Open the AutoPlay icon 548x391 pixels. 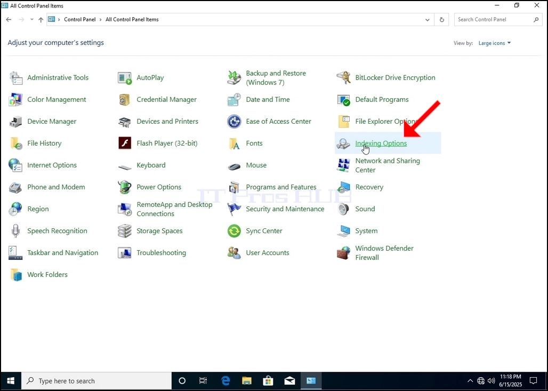click(x=125, y=78)
